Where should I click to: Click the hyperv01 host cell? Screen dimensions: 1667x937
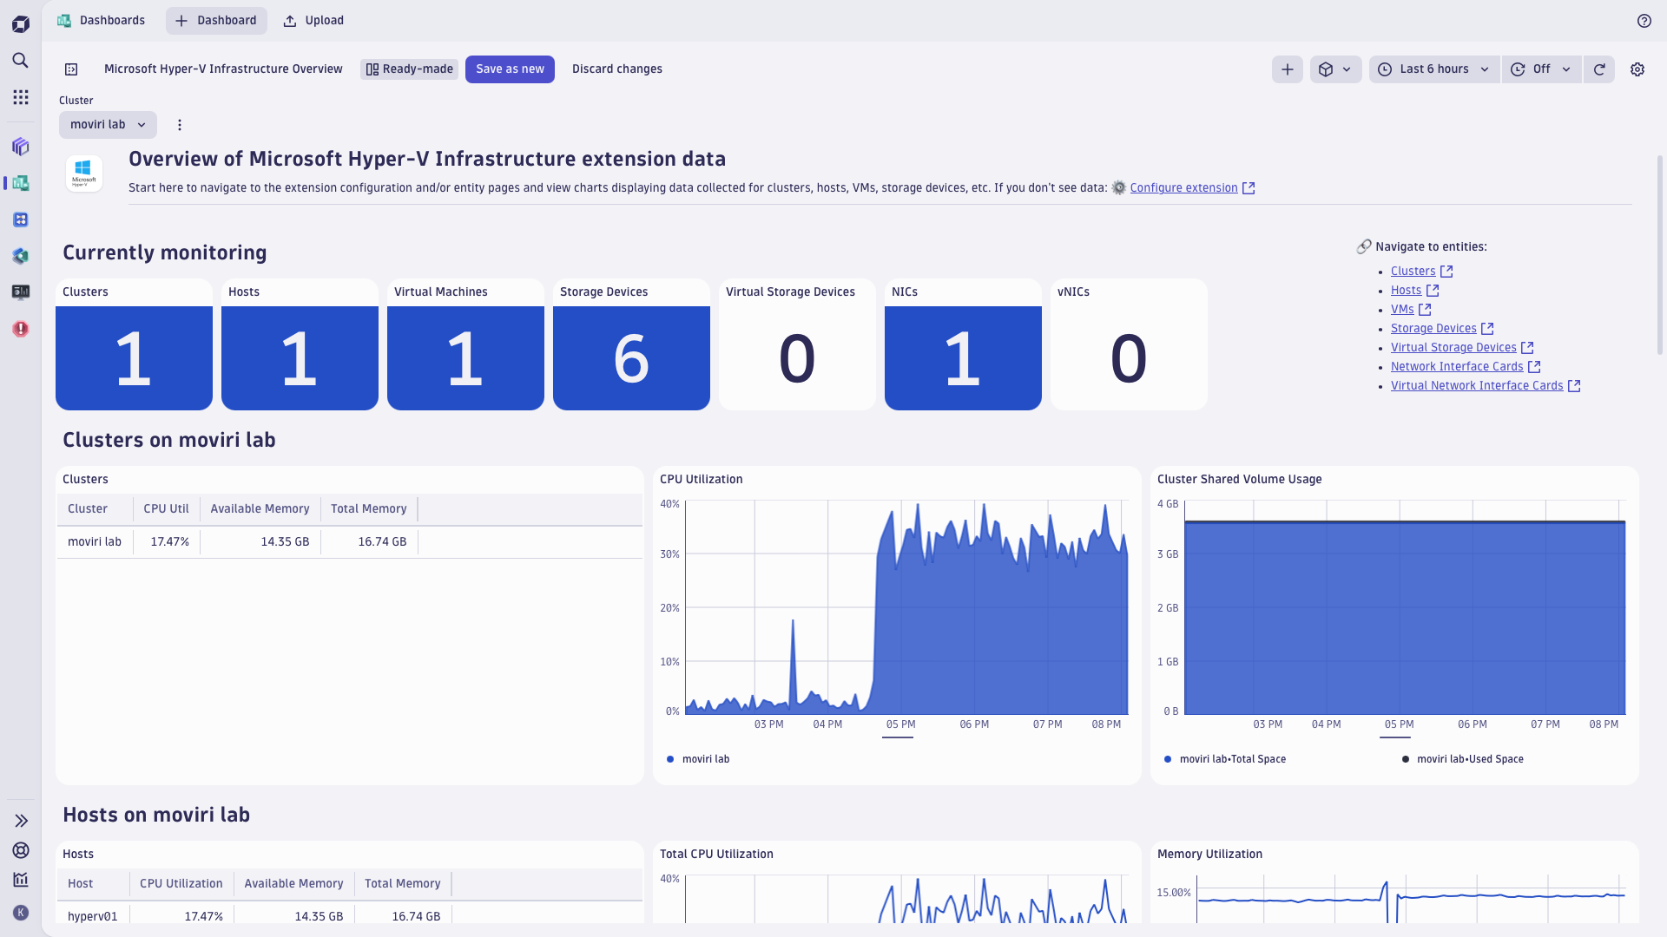tap(93, 916)
